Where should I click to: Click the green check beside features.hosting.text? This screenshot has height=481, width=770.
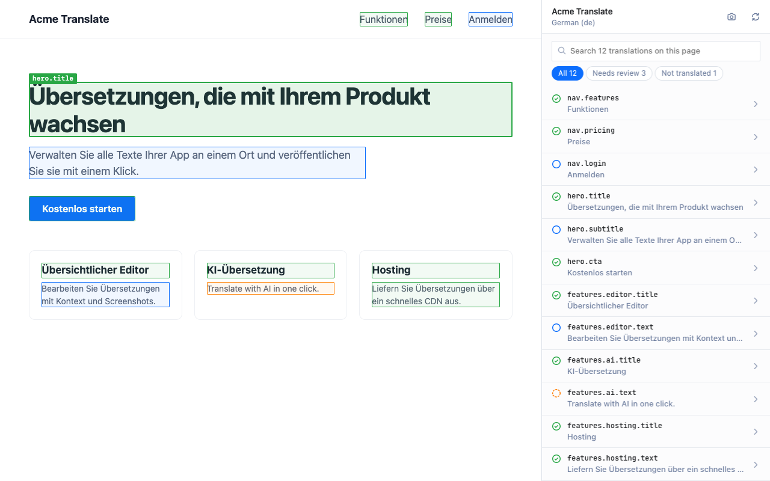556,458
